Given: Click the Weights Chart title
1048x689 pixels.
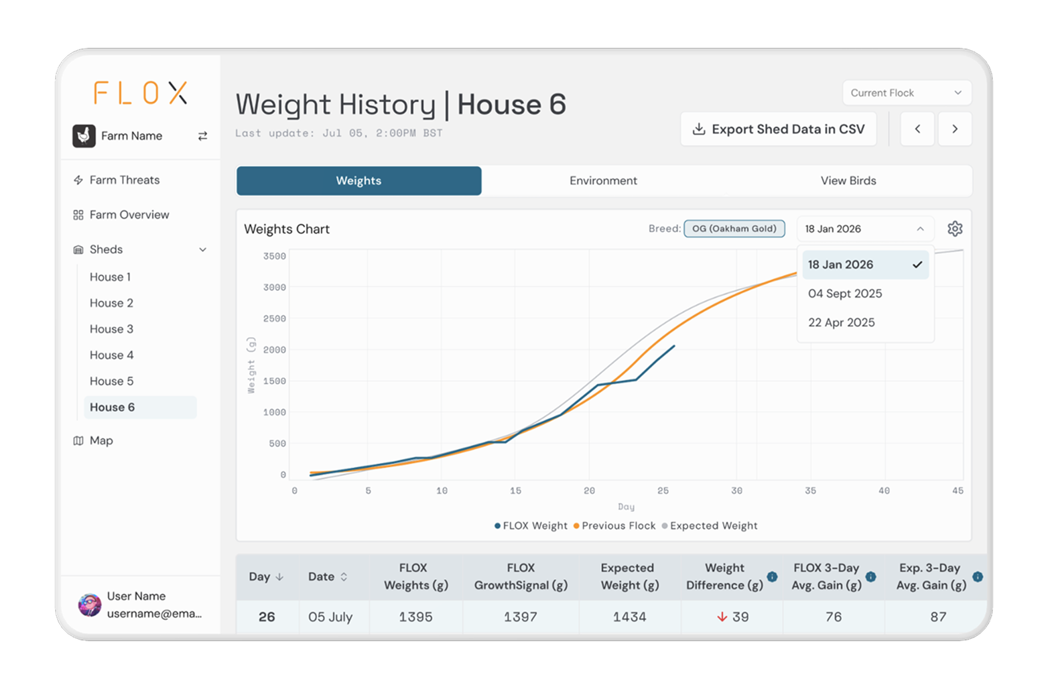Looking at the screenshot, I should [x=287, y=229].
